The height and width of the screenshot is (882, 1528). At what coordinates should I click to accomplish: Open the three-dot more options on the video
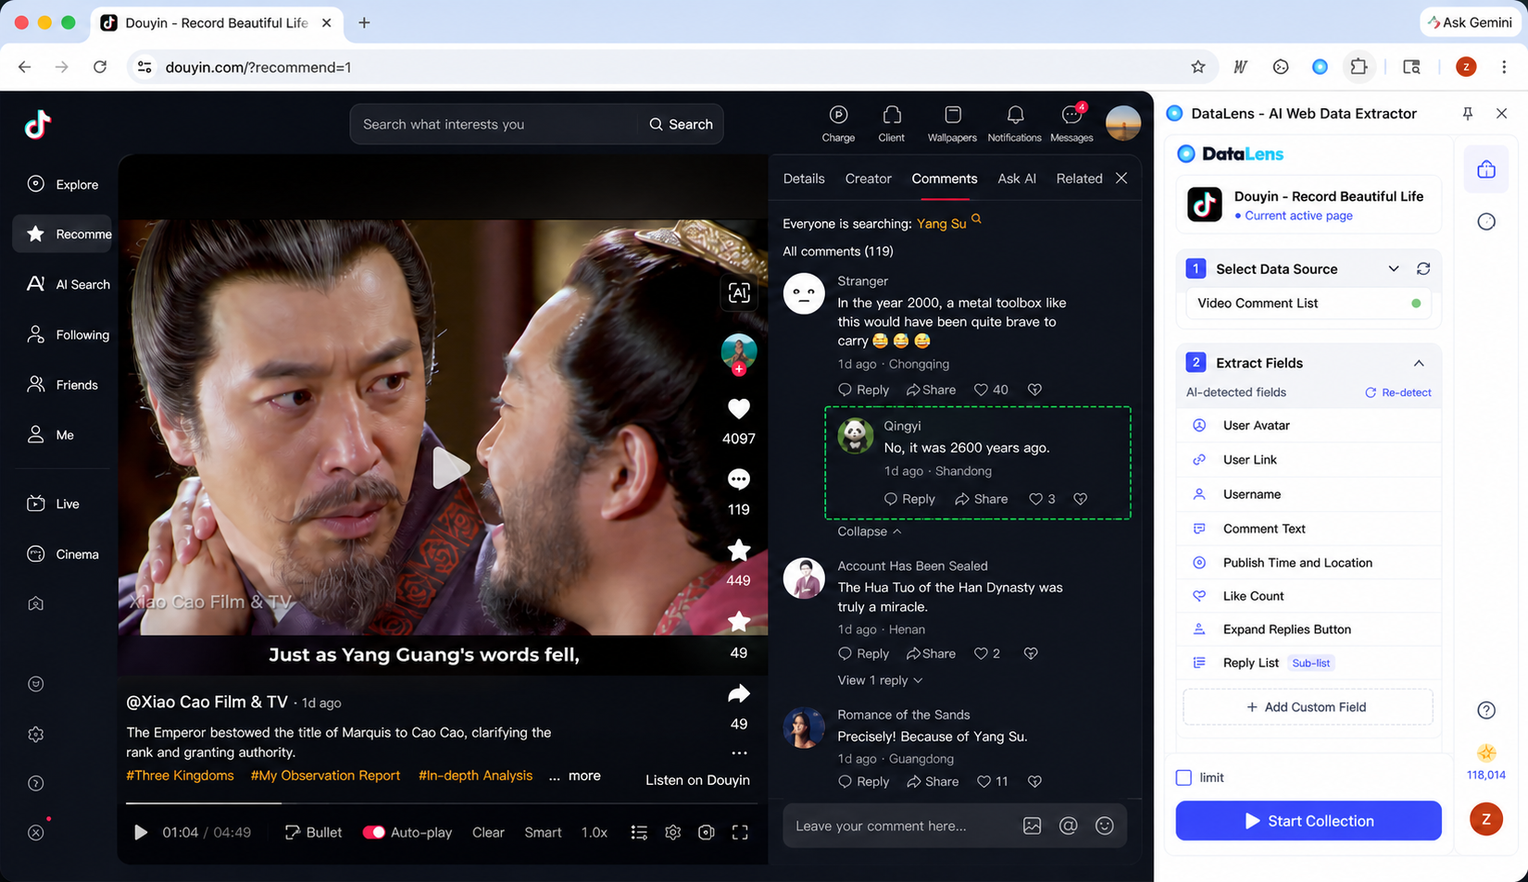(x=739, y=752)
